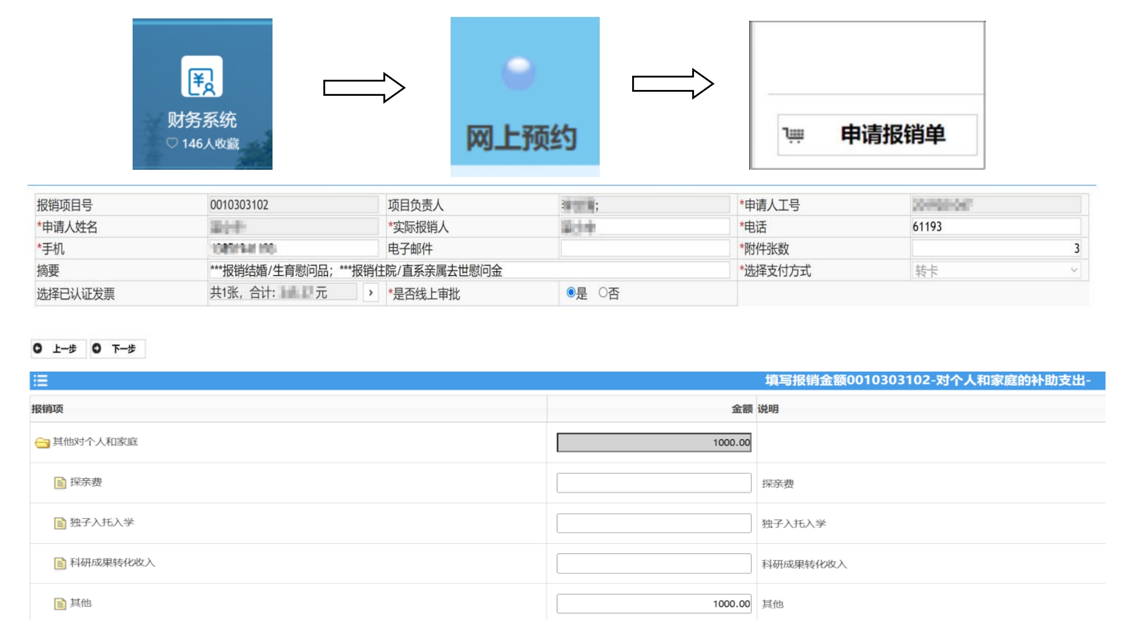
Task: Click the 其他对个人和家庭 folder icon
Action: pos(42,442)
